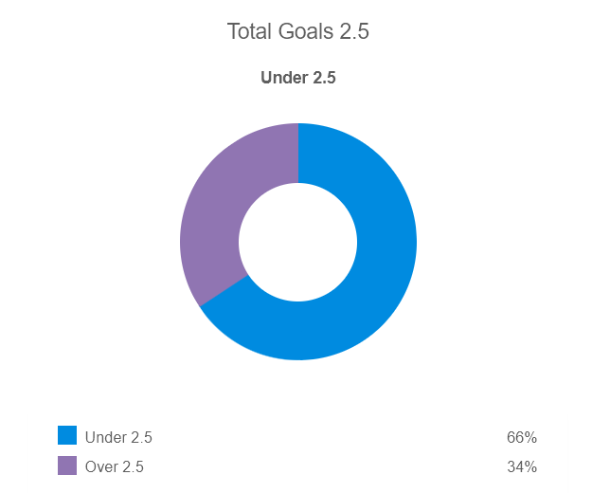592x493 pixels.
Task: Click the word "Under" in the bold subtitle
Action: click(283, 79)
